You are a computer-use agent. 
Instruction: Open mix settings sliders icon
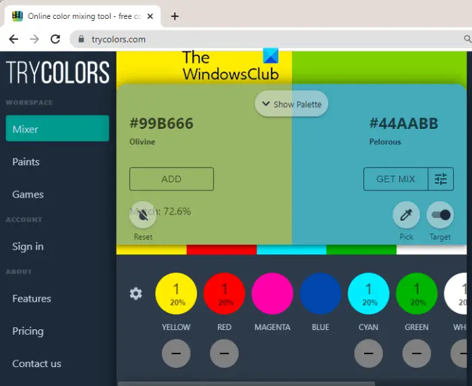pyautogui.click(x=441, y=179)
